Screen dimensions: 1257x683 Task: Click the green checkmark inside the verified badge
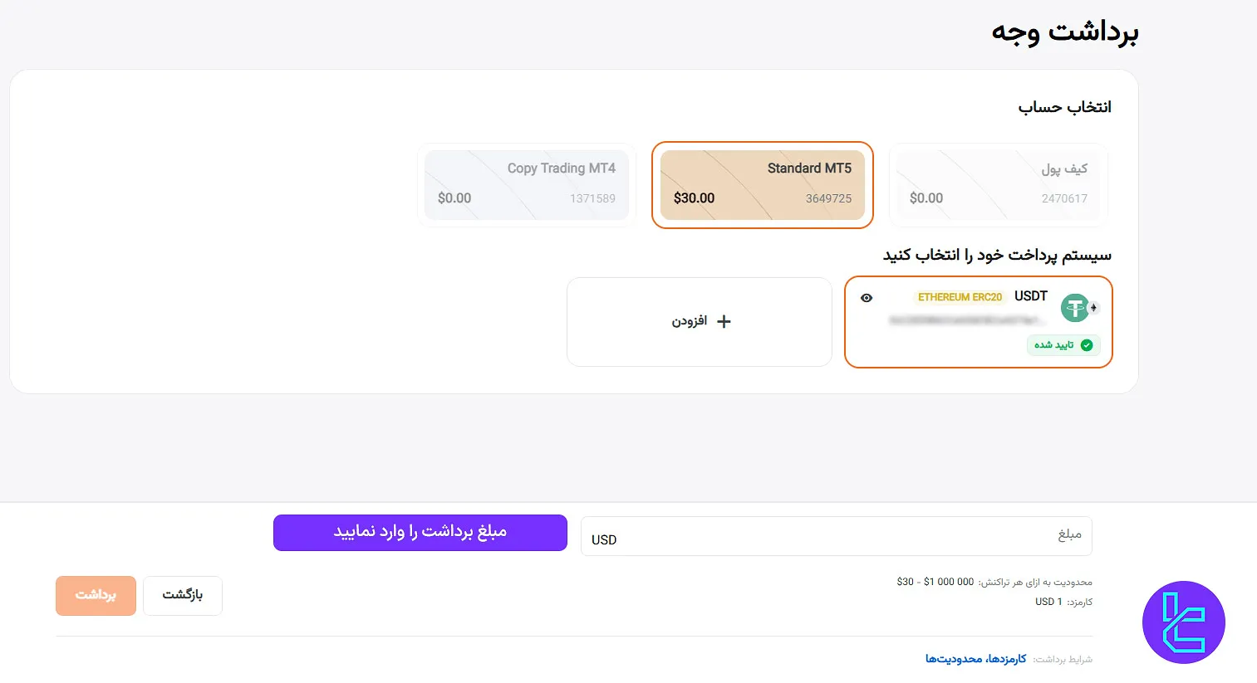click(1085, 345)
